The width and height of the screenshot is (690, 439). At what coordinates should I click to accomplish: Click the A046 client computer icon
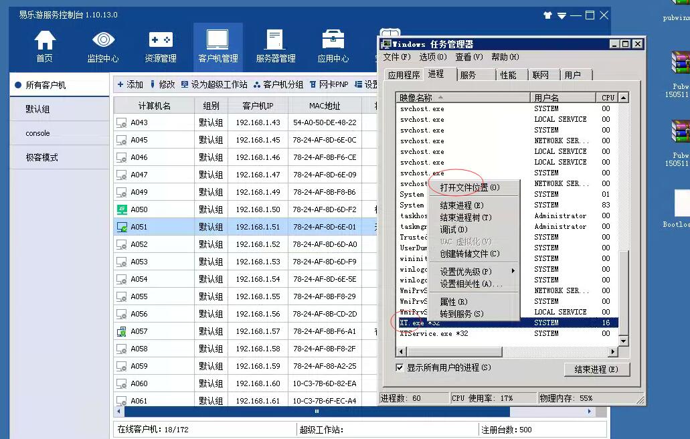pos(121,157)
